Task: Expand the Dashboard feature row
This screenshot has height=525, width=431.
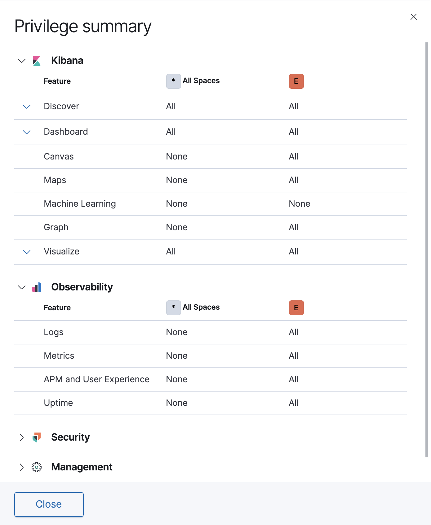Action: pos(26,132)
